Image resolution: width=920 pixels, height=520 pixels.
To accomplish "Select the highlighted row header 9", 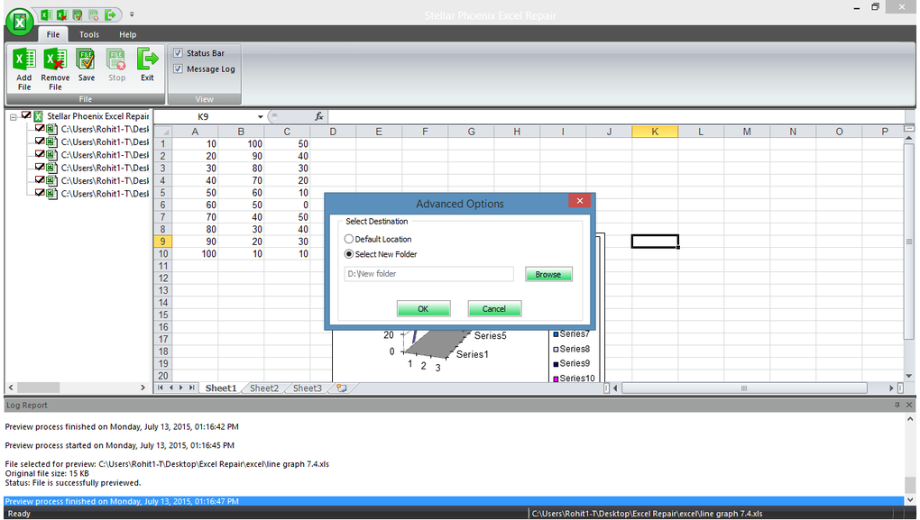I will click(x=162, y=242).
